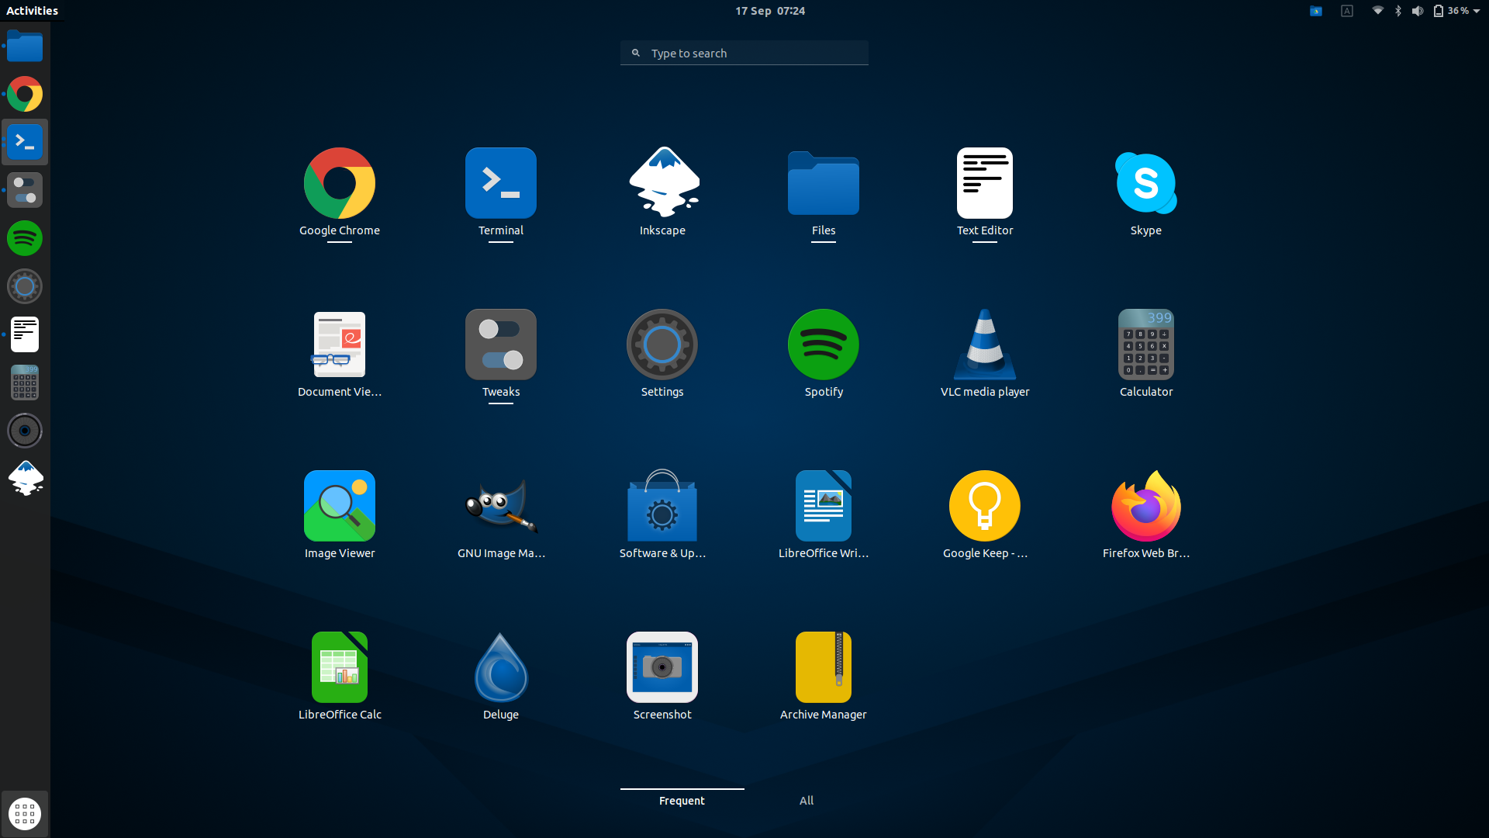Expand the system status menu arrow

[1477, 11]
